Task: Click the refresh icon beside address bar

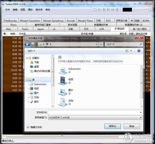Action: (x=100, y=44)
